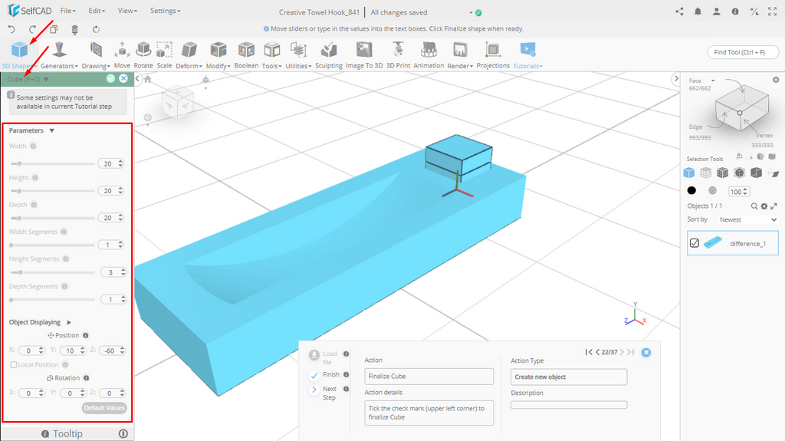Open the View menu
Viewport: 785px width, 441px height.
coord(127,11)
